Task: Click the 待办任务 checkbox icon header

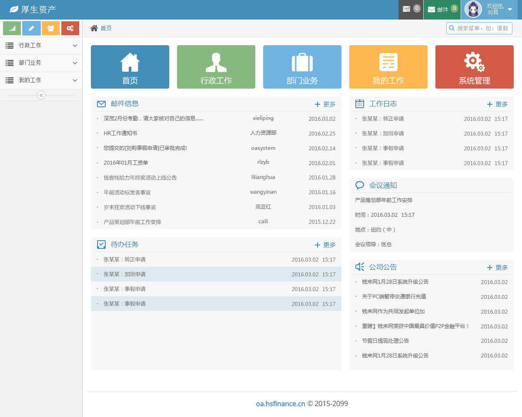Action: pos(101,244)
